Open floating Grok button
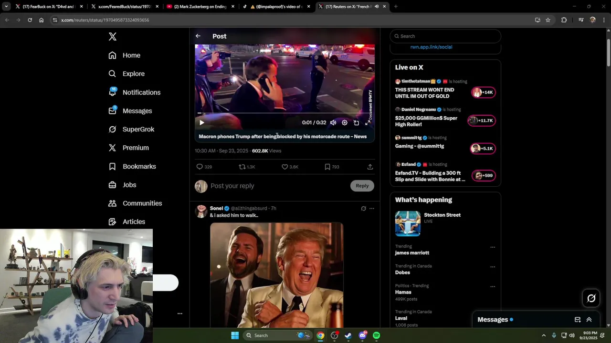Viewport: 611px width, 343px height. [591, 298]
